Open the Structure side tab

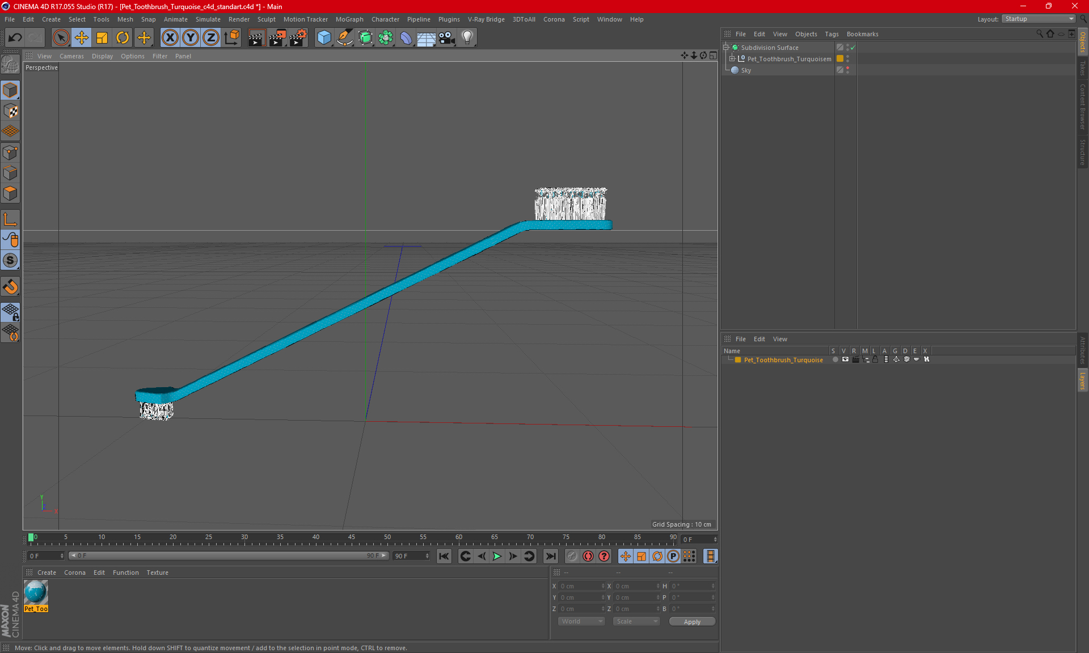tap(1083, 152)
